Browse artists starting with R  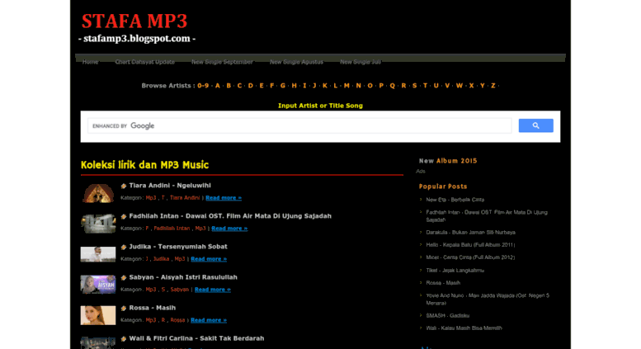403,86
